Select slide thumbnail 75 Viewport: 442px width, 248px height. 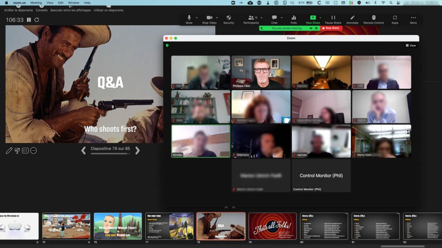click(66, 226)
